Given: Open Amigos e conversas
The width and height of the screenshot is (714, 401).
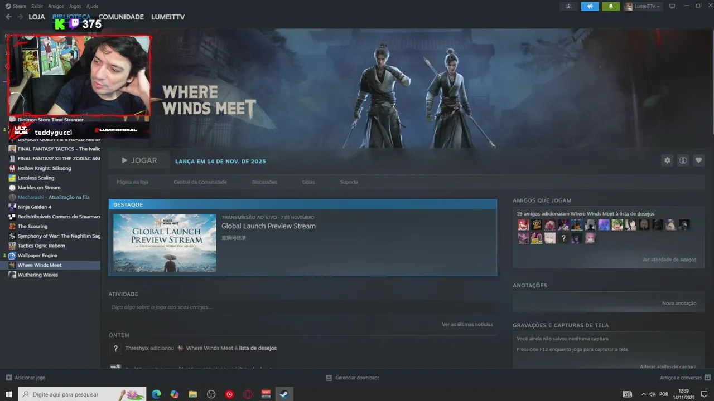Looking at the screenshot, I should (684, 378).
